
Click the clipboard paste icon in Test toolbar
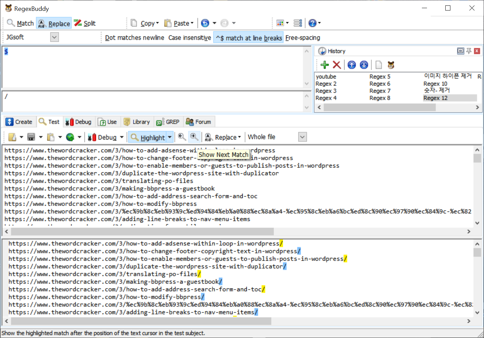click(x=51, y=137)
